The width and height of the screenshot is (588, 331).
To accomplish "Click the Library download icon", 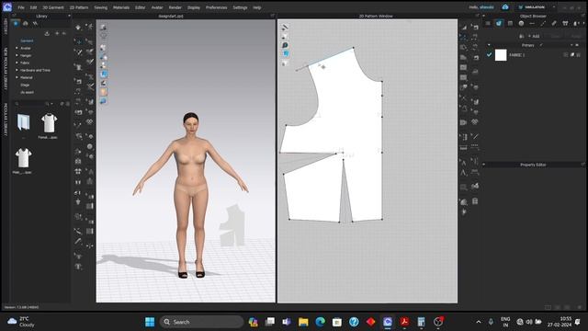I will pyautogui.click(x=47, y=33).
